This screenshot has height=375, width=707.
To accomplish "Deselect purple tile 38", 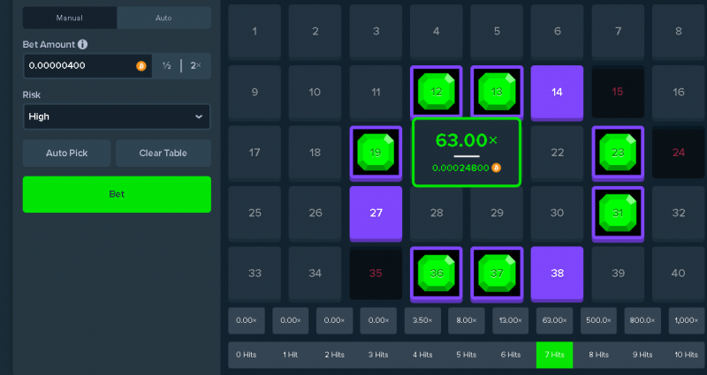I will click(x=557, y=274).
